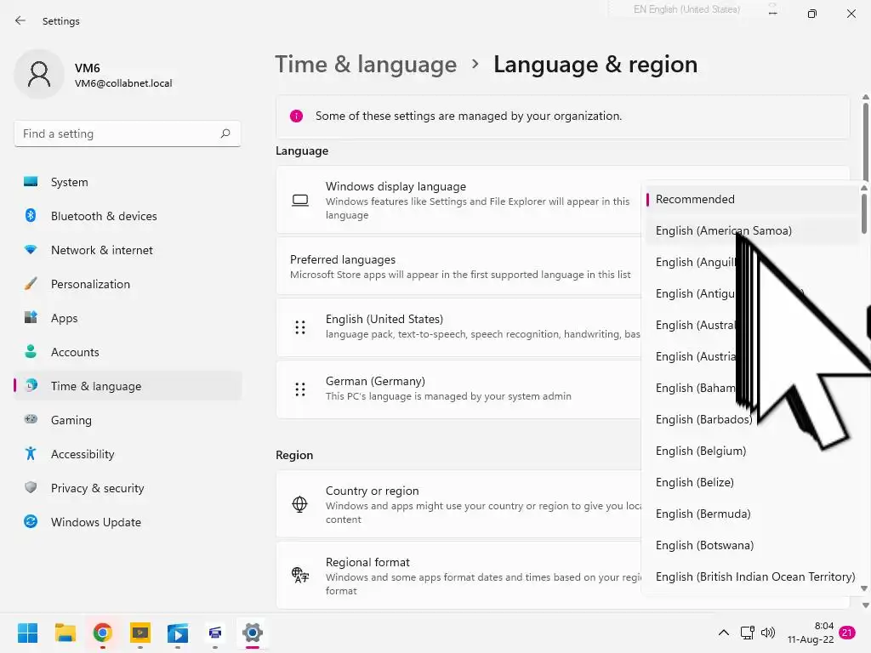
Task: Click the Bluetooth icon in sidebar
Action: [31, 215]
